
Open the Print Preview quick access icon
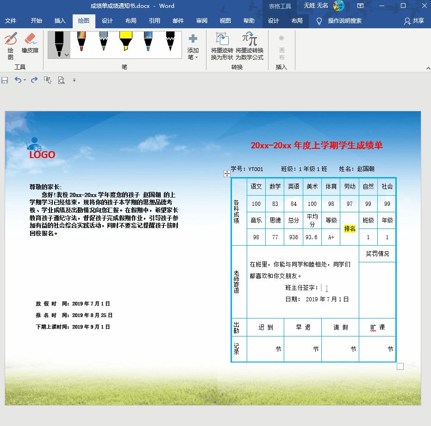click(61, 80)
